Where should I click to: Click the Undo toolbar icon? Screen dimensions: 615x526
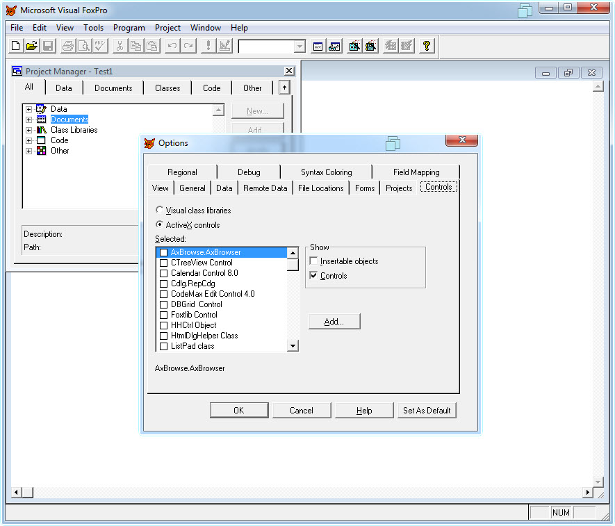click(x=172, y=47)
